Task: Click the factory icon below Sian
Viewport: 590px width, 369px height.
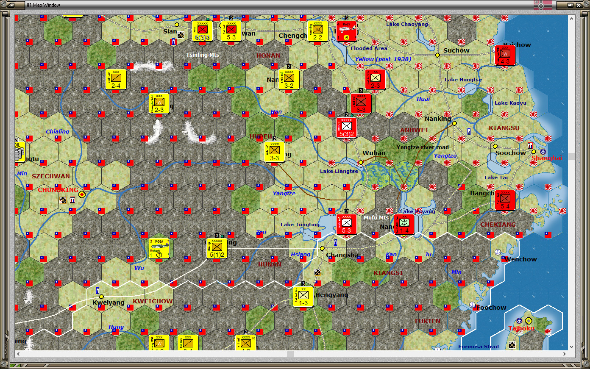Action: (x=181, y=35)
